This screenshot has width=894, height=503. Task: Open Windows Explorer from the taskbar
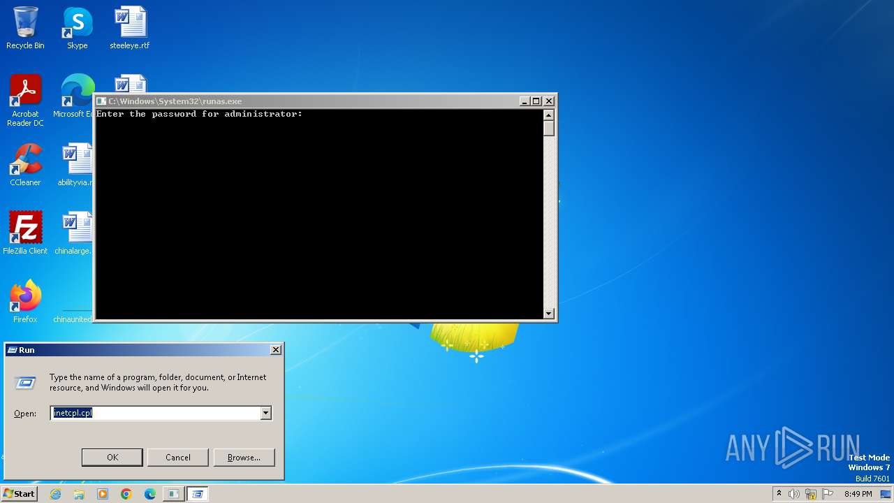[79, 494]
